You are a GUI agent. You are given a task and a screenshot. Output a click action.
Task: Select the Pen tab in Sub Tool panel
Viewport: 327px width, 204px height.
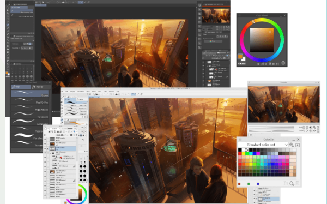(21, 87)
